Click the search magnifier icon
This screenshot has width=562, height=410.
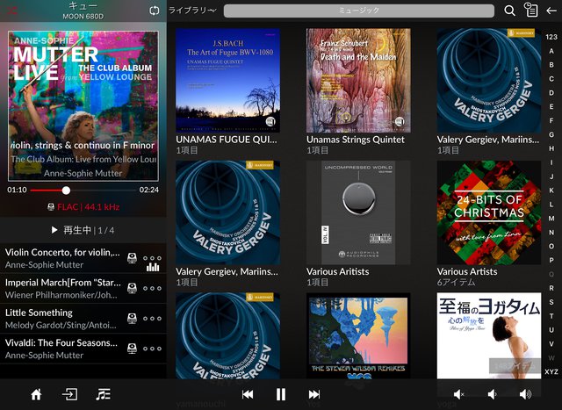(x=510, y=11)
